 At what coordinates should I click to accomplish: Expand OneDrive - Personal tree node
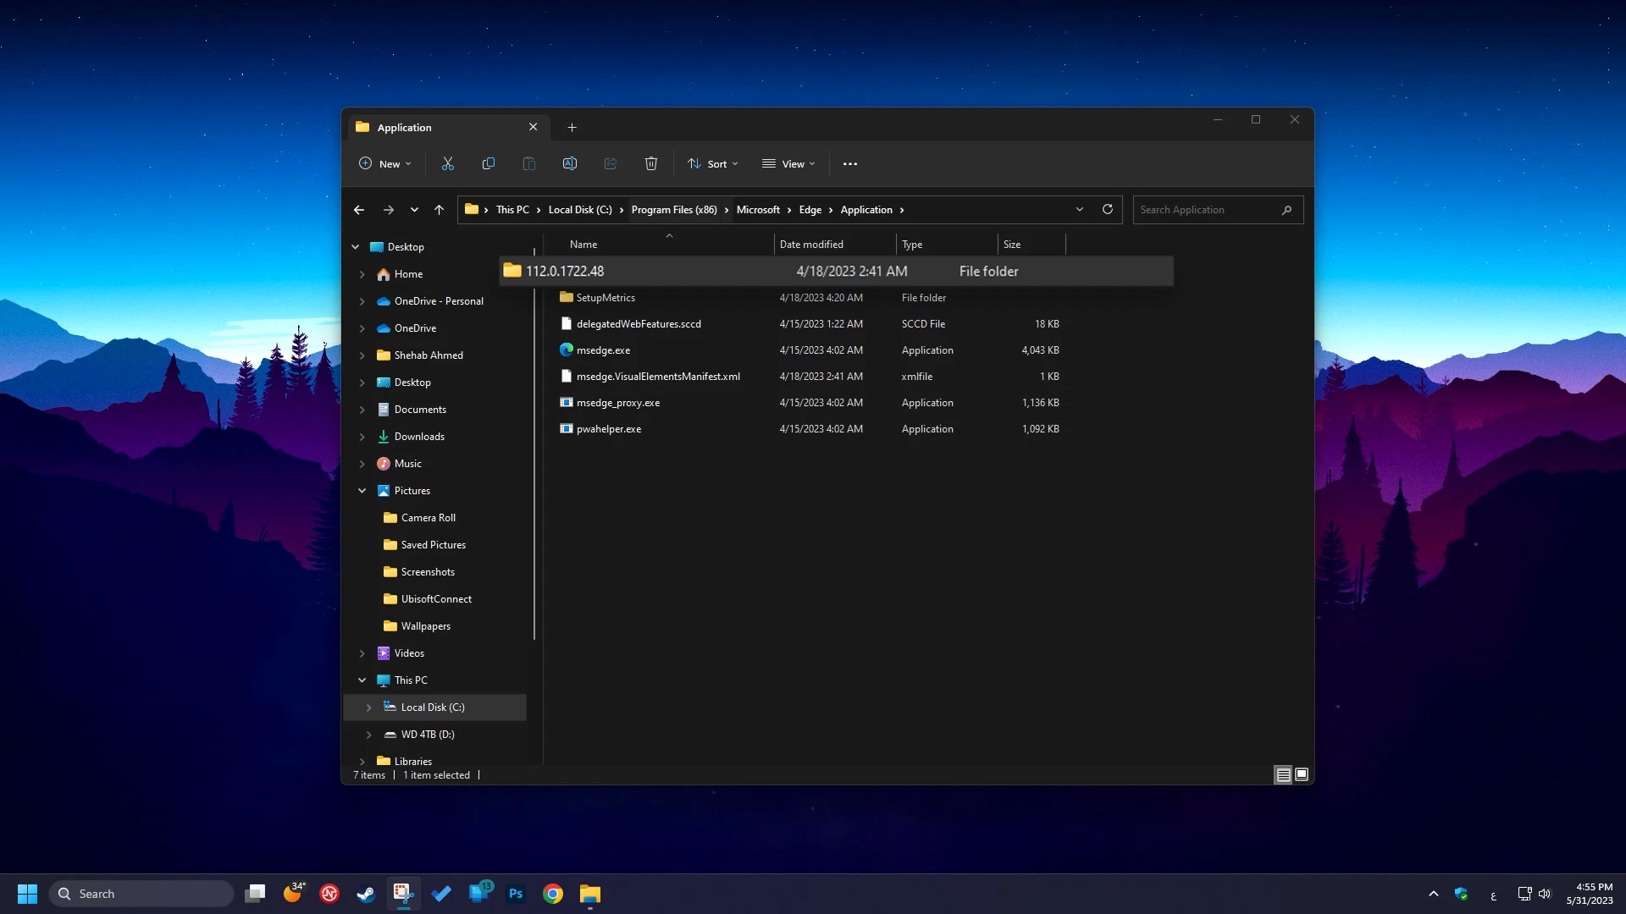coord(362,301)
